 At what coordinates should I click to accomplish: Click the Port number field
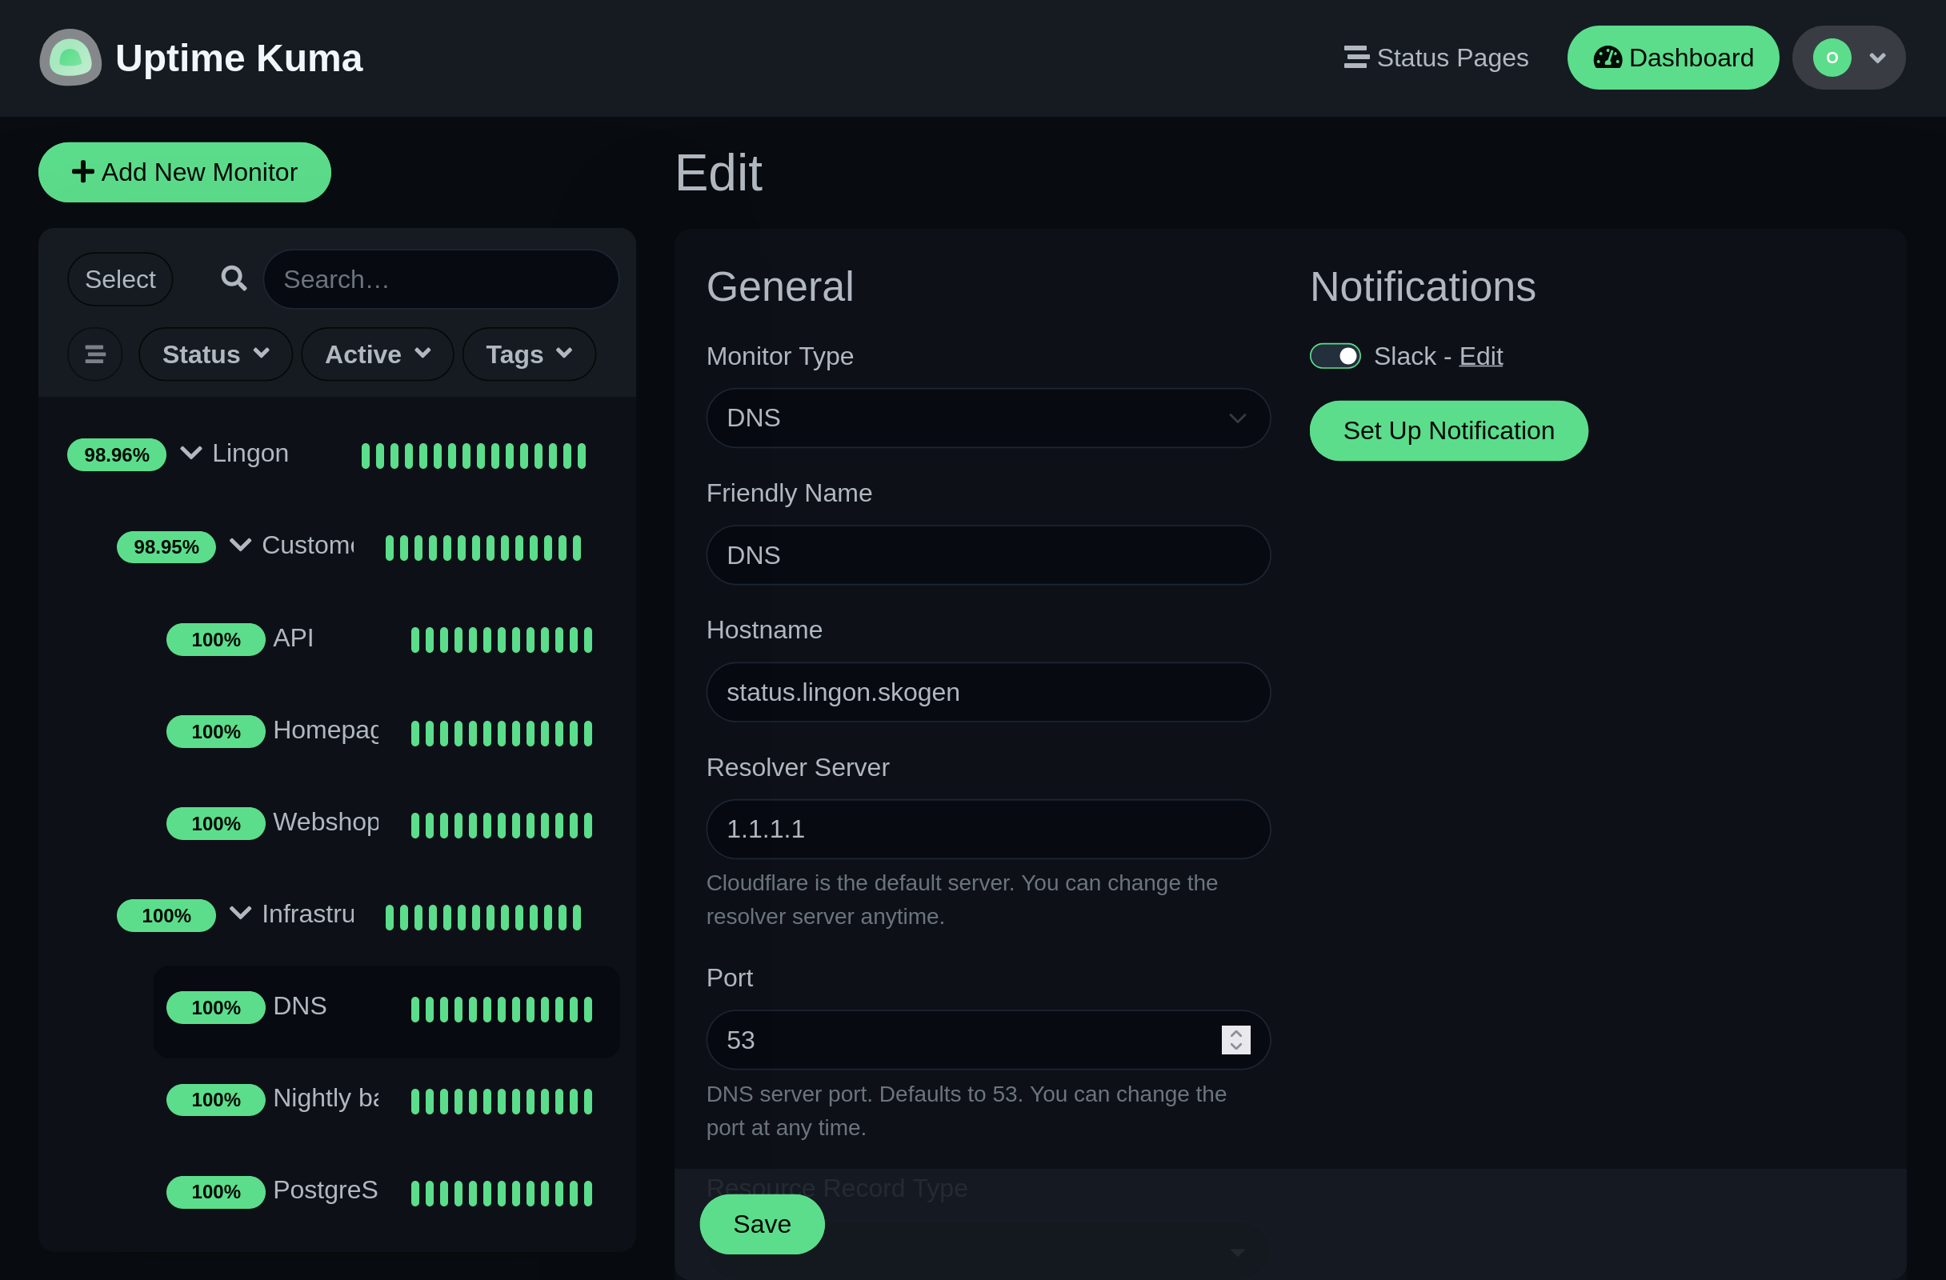coord(987,1040)
